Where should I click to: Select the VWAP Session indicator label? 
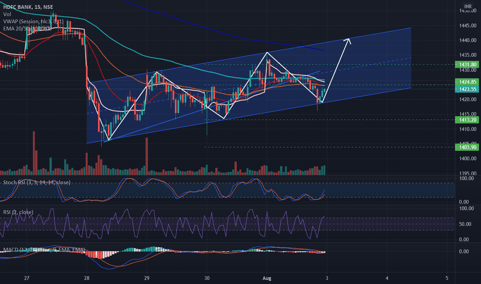pos(33,22)
